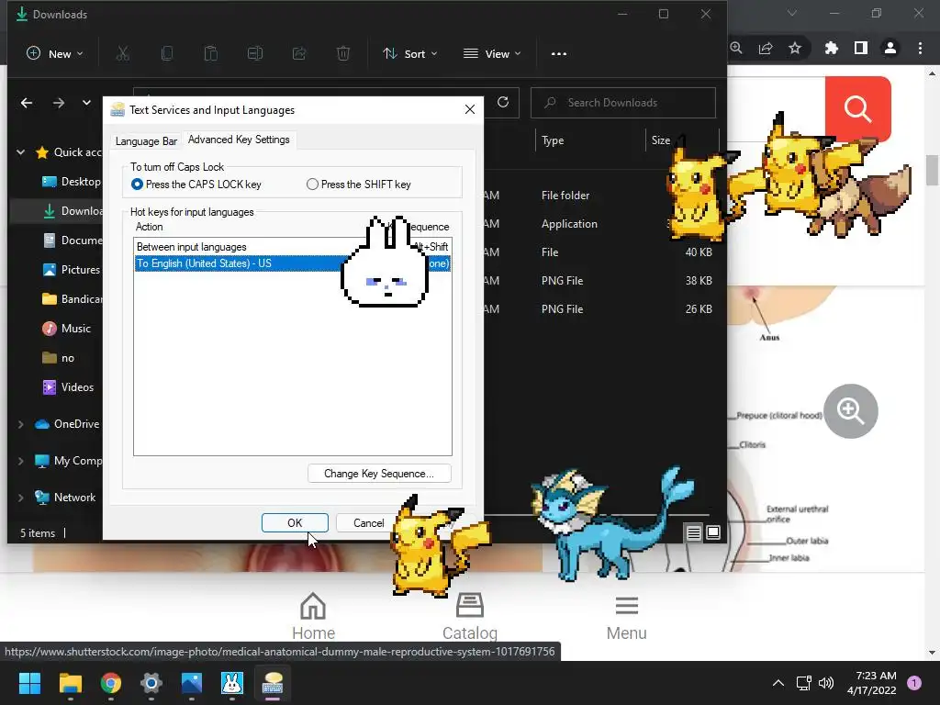The image size is (940, 705).
Task: Open Videos in File Explorer sidebar
Action: point(68,387)
